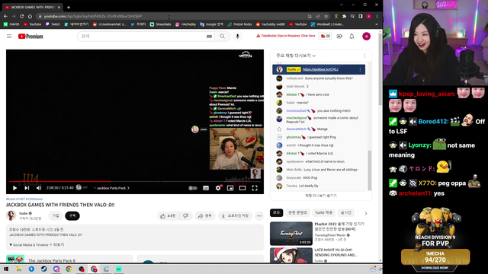Open TubeBuddy sign-in required link
Image resolution: width=488 pixels, height=274 pixels.
click(x=286, y=36)
